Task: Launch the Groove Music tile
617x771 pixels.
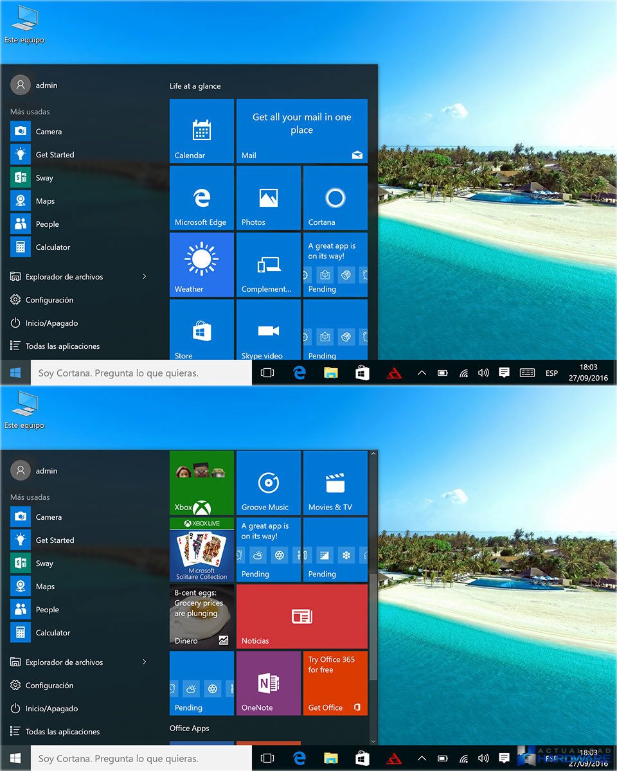Action: [268, 483]
